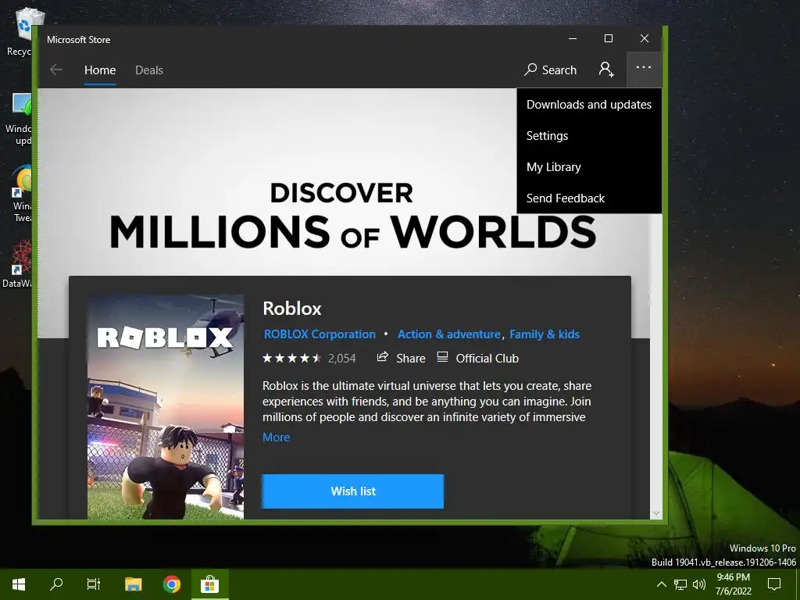Click the Official Club icon
This screenshot has width=800, height=600.
[442, 357]
